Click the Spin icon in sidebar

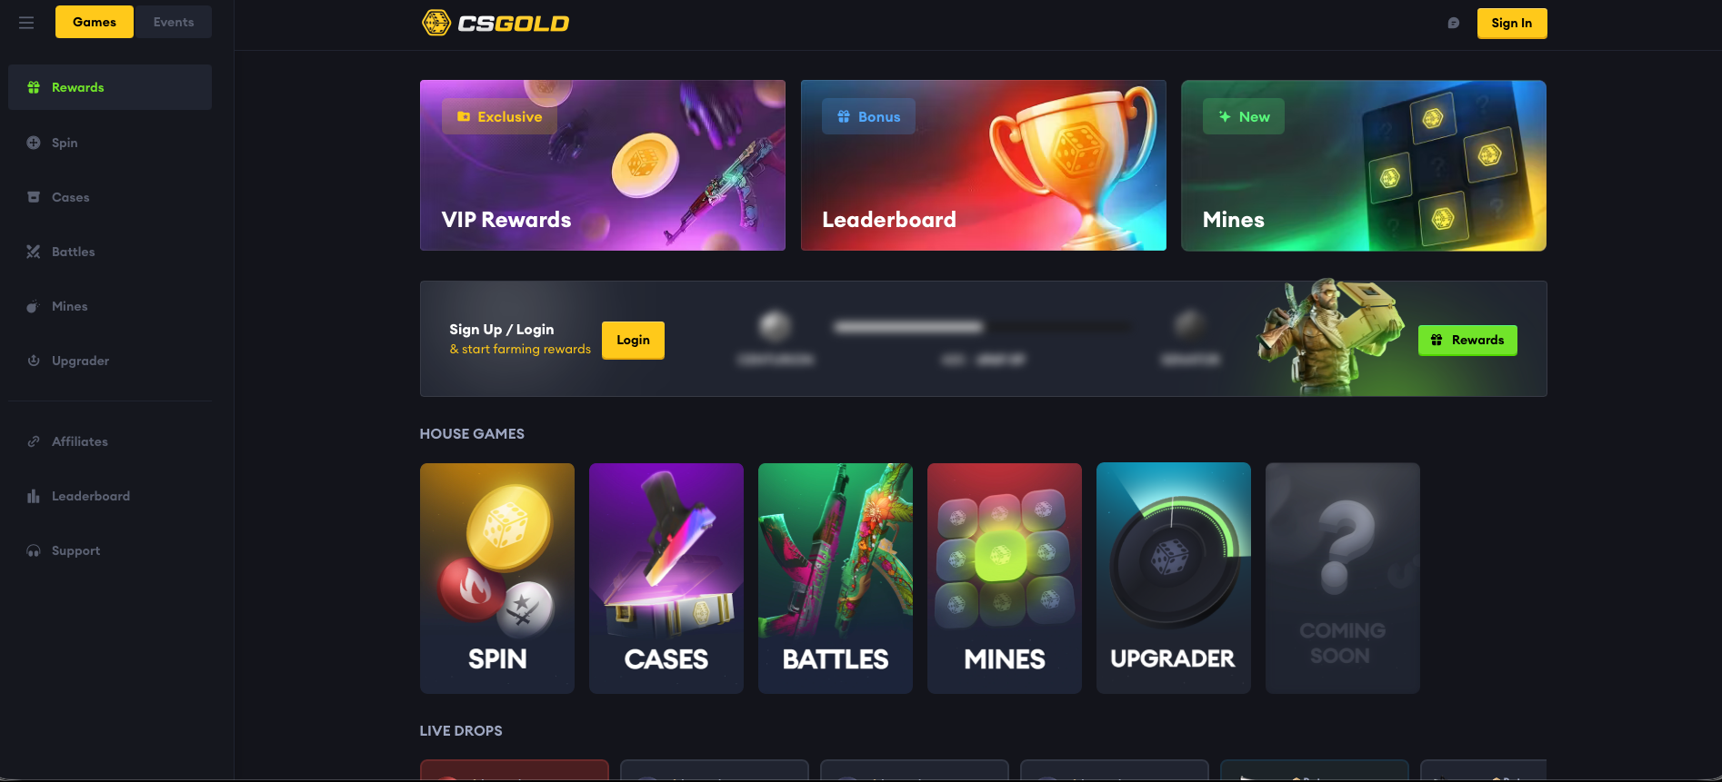[x=34, y=143]
